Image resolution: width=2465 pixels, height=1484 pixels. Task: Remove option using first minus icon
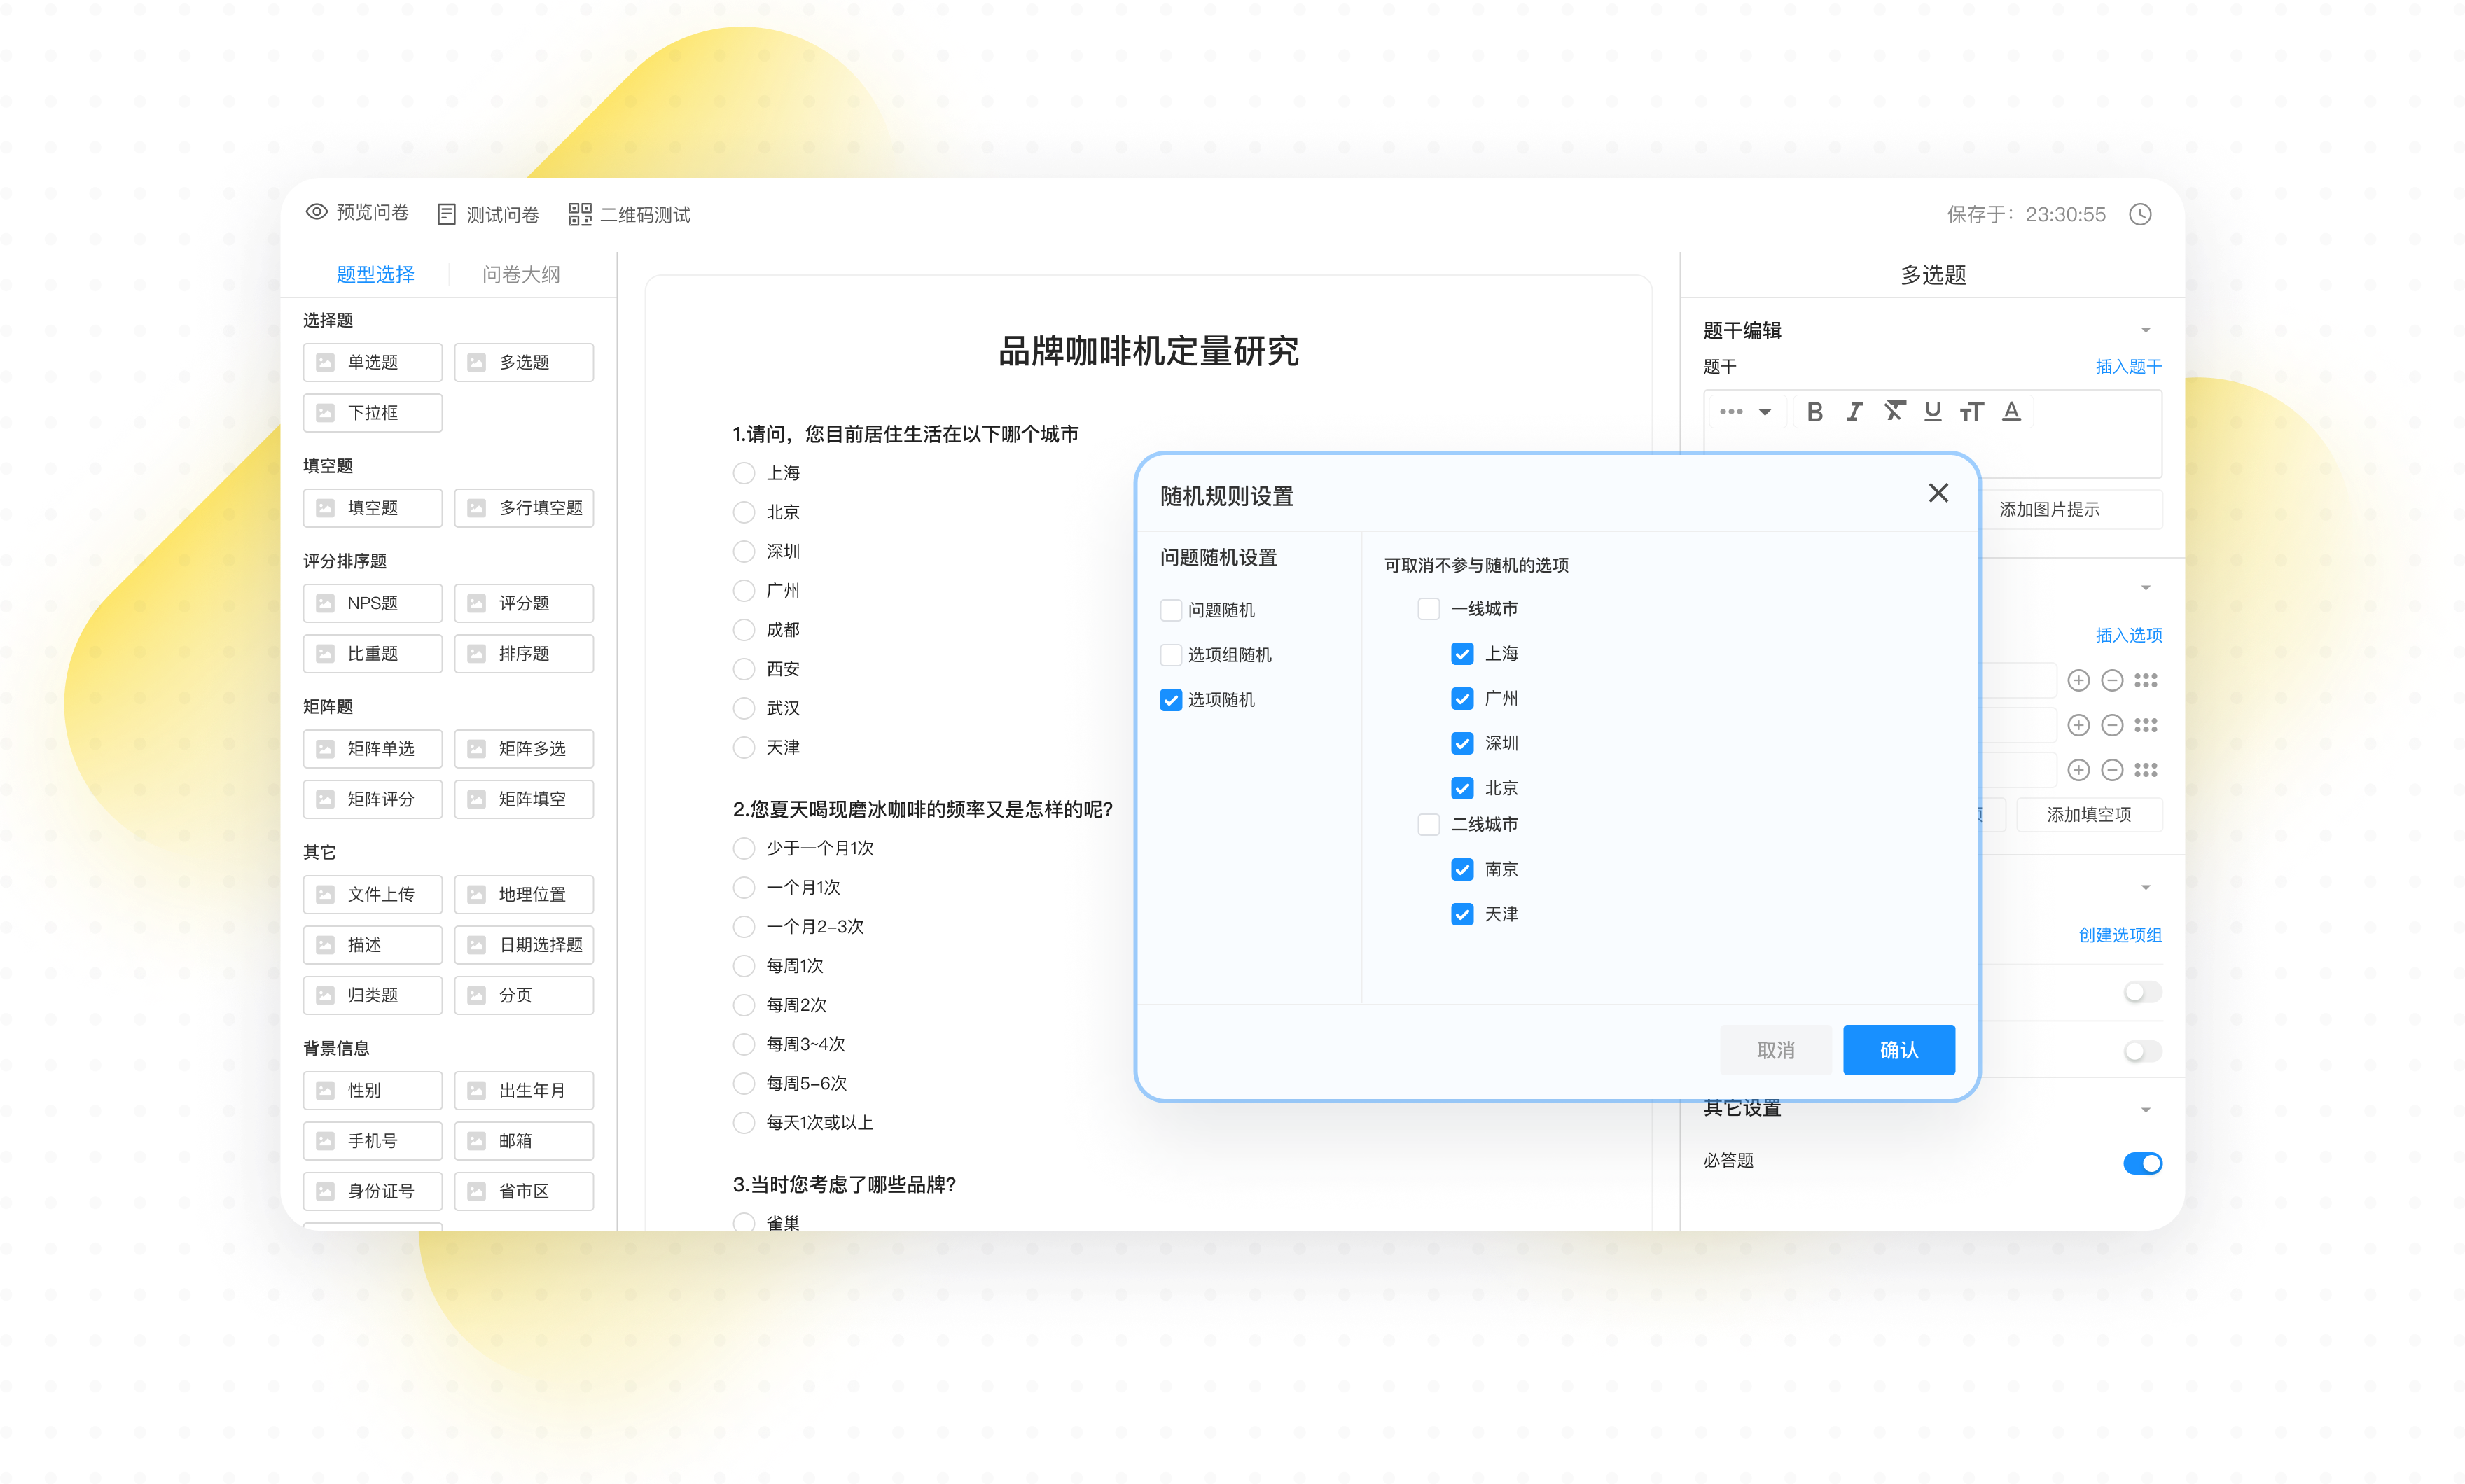(2111, 681)
